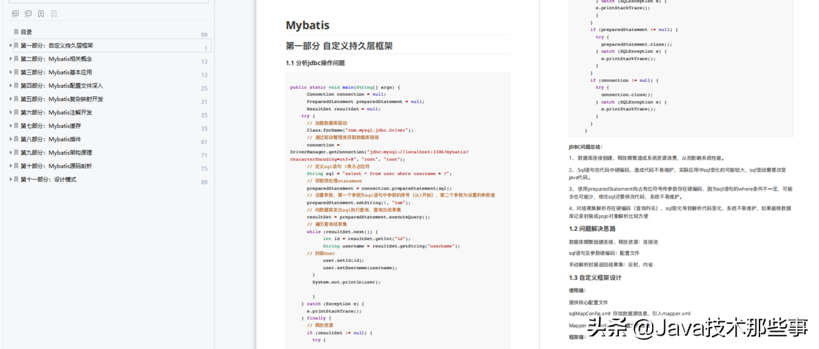819x349 pixels.
Task: Click the expand all bookmarks icon
Action: [15, 14]
